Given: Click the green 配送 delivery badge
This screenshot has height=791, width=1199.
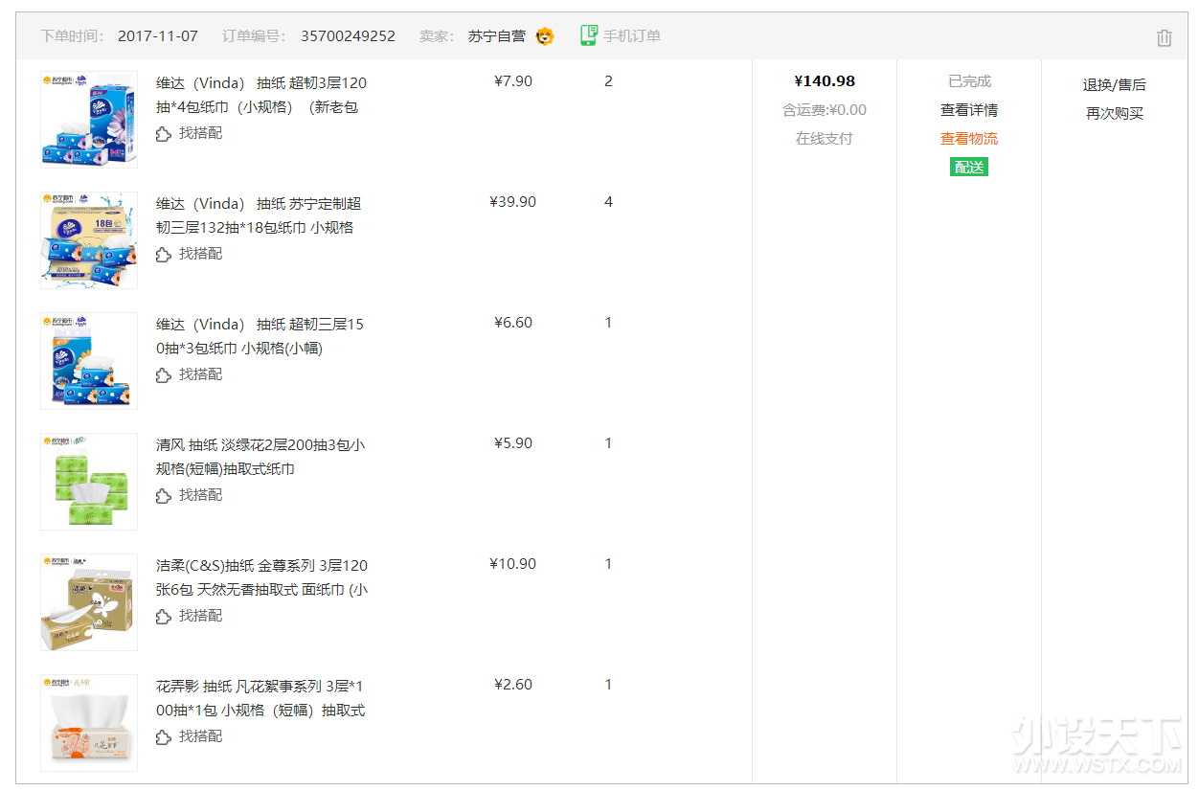Looking at the screenshot, I should coord(968,168).
